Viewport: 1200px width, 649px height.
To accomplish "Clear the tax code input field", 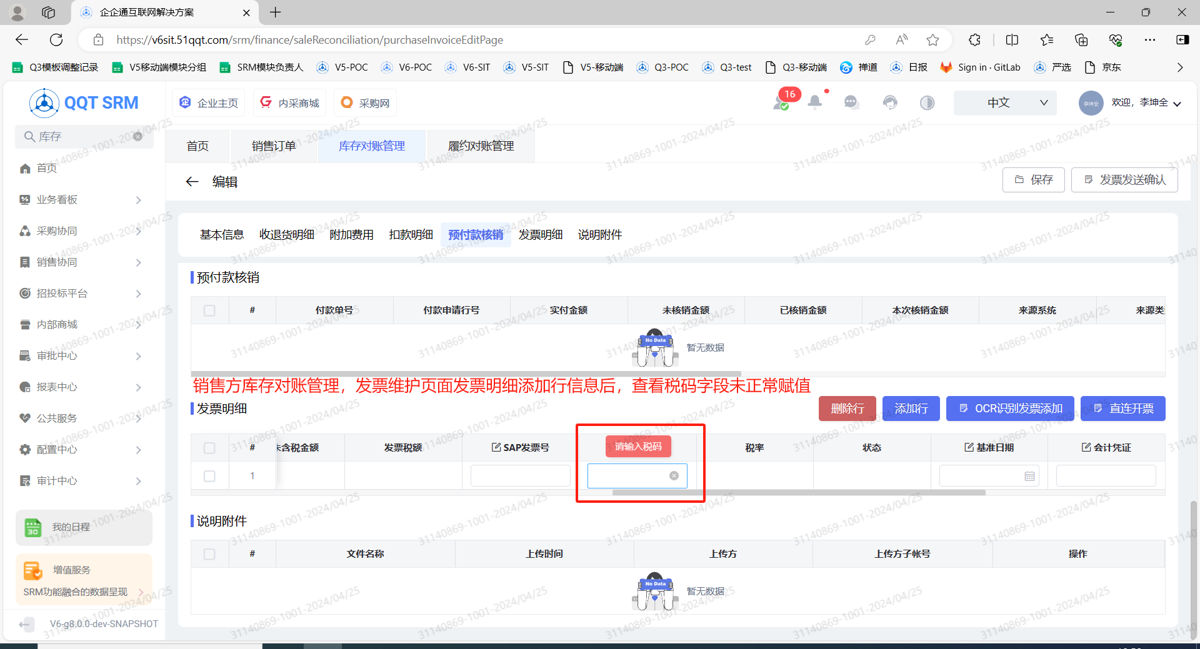I will (x=674, y=476).
